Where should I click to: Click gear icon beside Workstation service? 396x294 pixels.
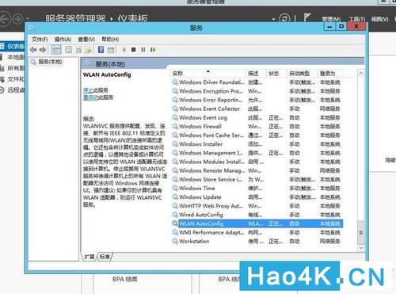pyautogui.click(x=175, y=241)
